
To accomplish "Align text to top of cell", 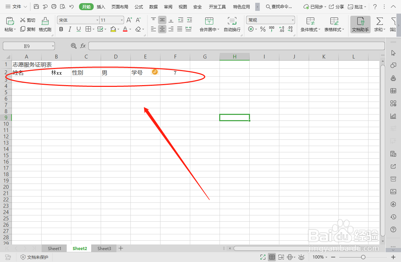I will coord(153,20).
